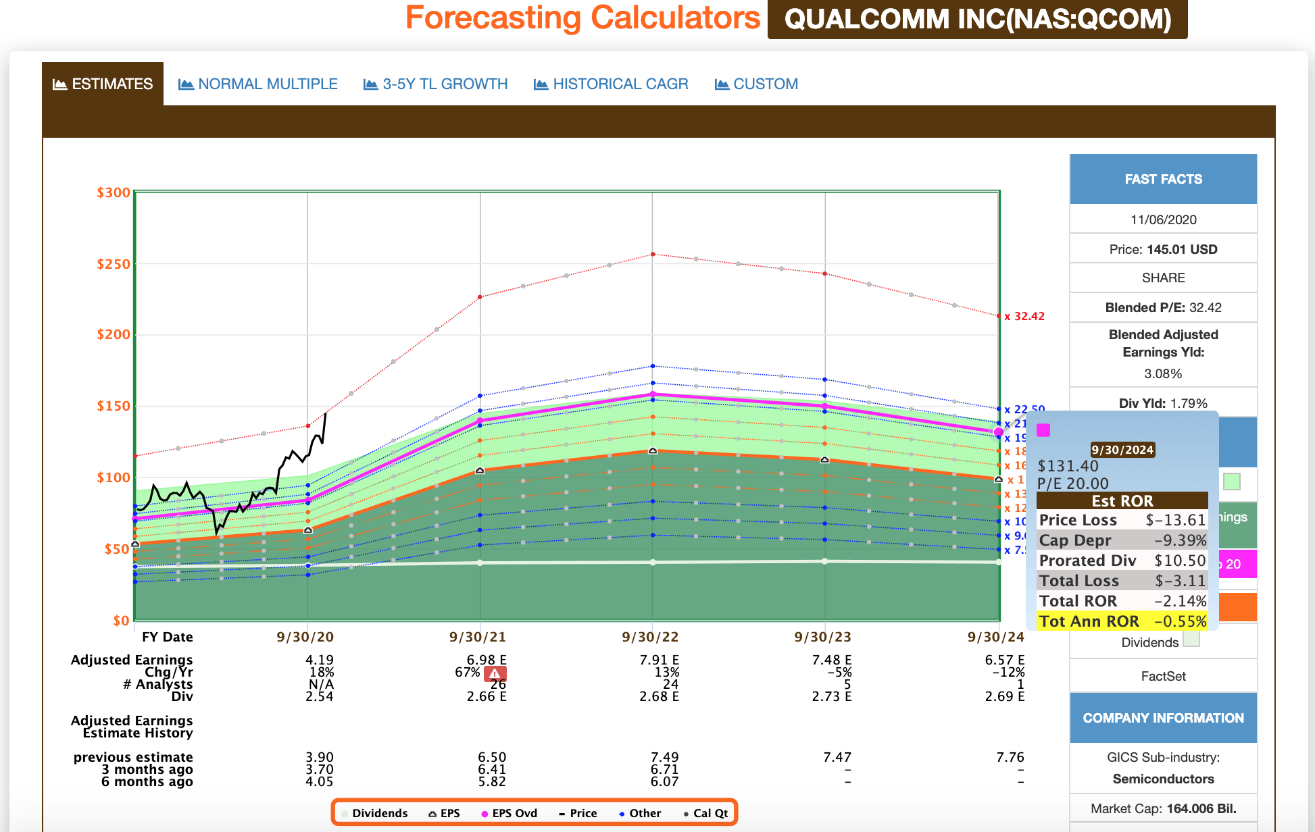Viewport: 1315px width, 832px height.
Task: Switch to the NORMAL MULTIPLE tab
Action: tap(258, 84)
